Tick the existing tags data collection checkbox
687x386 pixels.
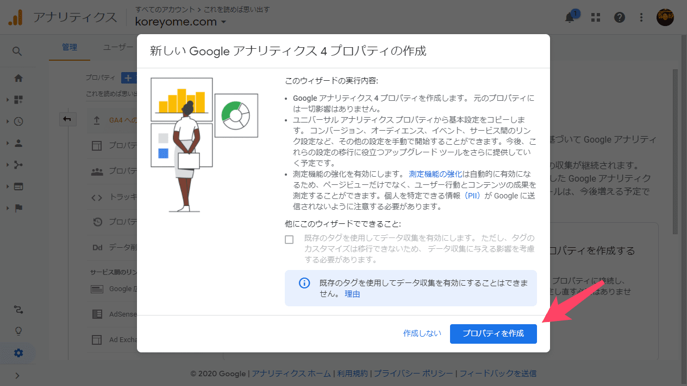pos(289,240)
